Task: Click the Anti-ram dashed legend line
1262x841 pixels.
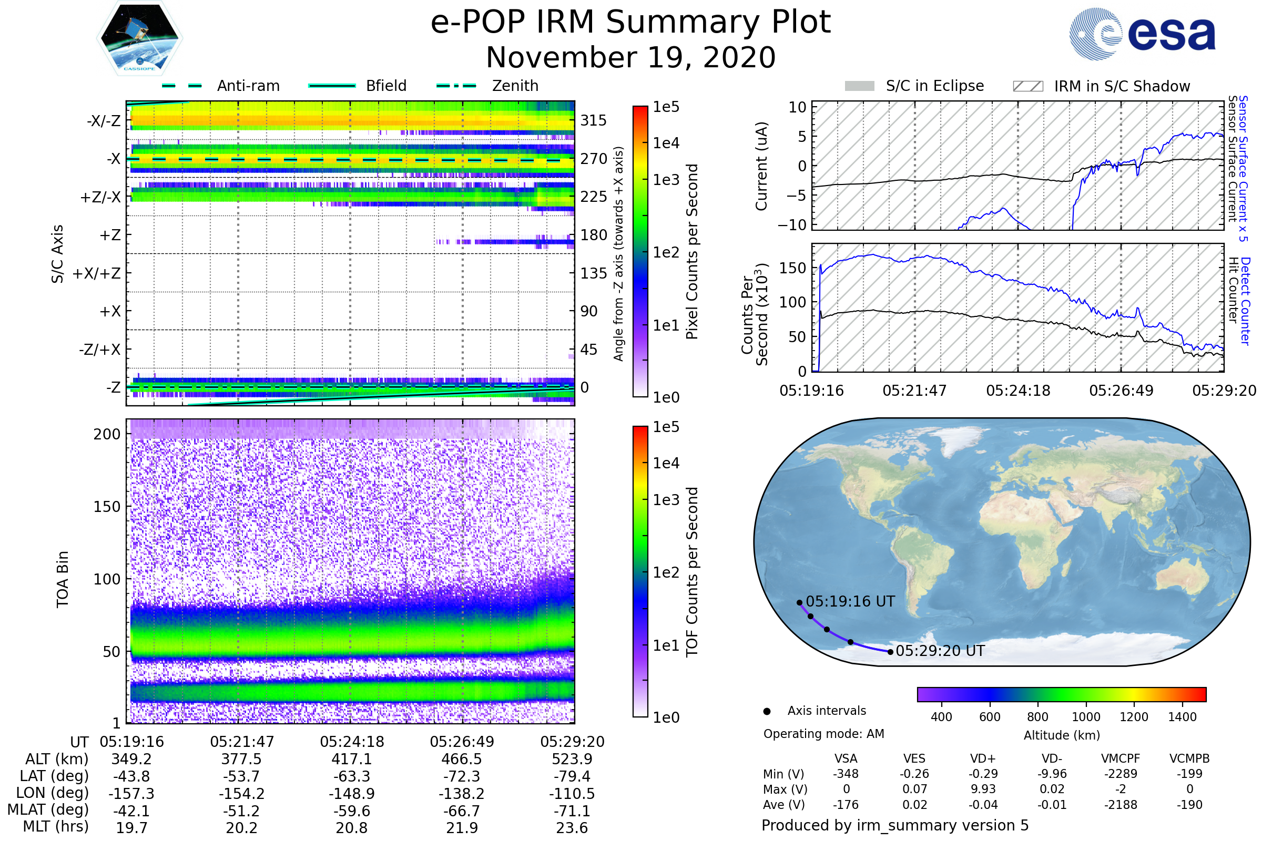Action: (x=182, y=86)
